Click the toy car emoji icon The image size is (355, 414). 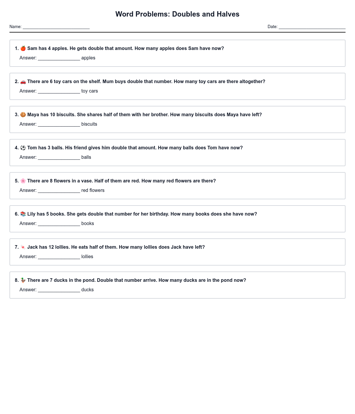point(23,82)
